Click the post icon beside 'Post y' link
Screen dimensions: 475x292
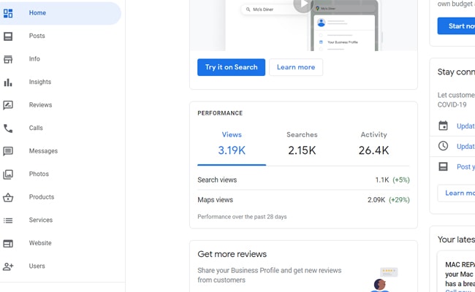coord(443,166)
